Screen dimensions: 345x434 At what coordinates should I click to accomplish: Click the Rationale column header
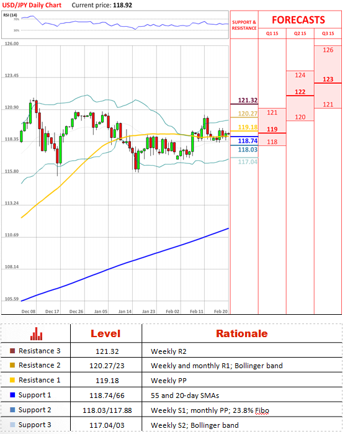[x=242, y=333]
